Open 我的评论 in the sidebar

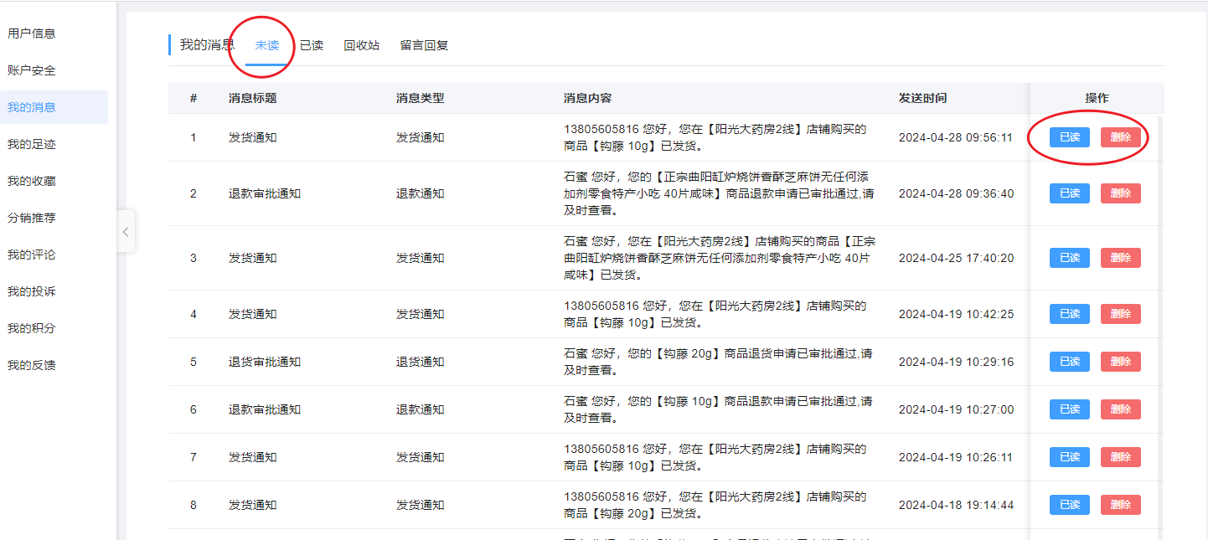click(x=32, y=255)
